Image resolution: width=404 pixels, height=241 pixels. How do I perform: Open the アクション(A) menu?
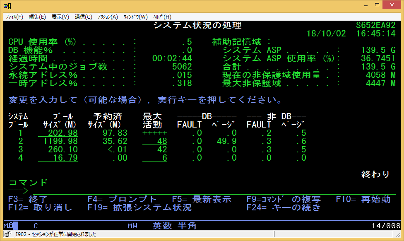click(x=108, y=17)
